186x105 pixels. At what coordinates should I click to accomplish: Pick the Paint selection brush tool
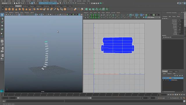point(2,22)
